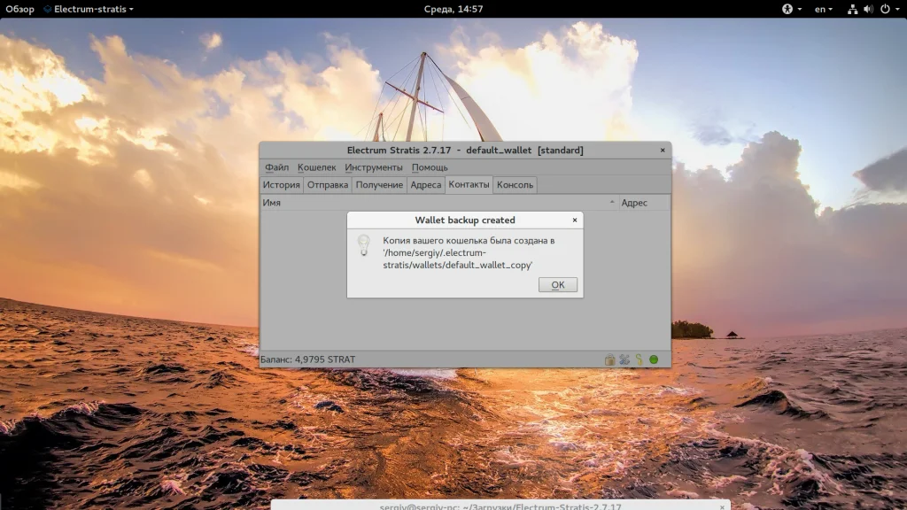The height and width of the screenshot is (510, 907).
Task: Click the green network status indicator
Action: coord(654,359)
